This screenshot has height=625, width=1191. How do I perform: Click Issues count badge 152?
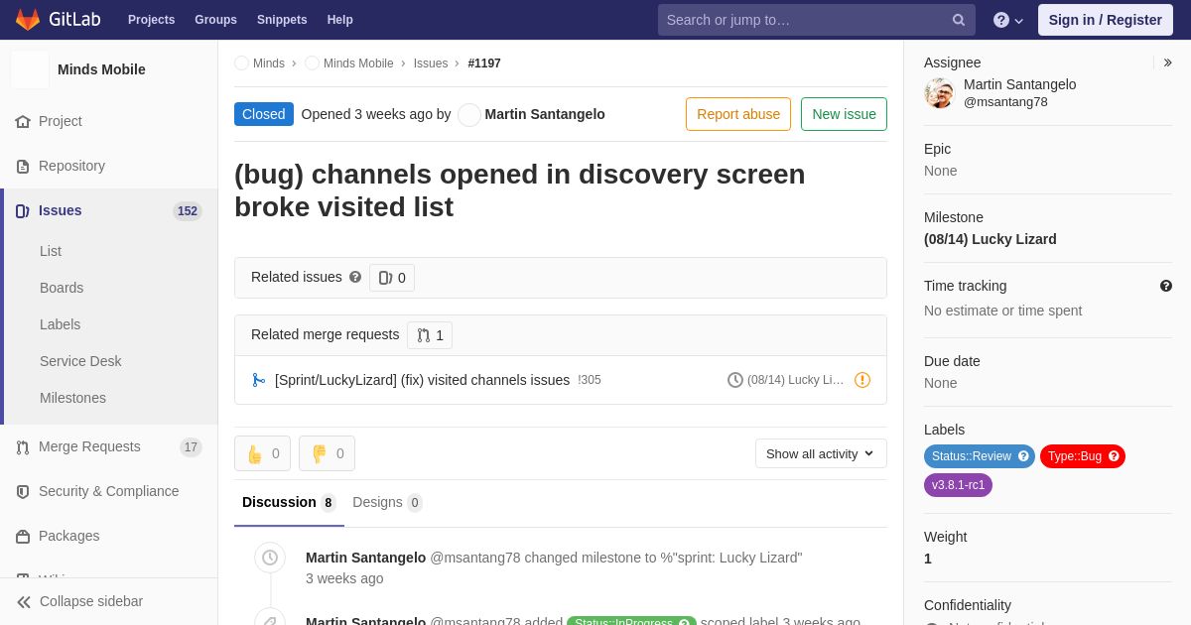coord(188,211)
